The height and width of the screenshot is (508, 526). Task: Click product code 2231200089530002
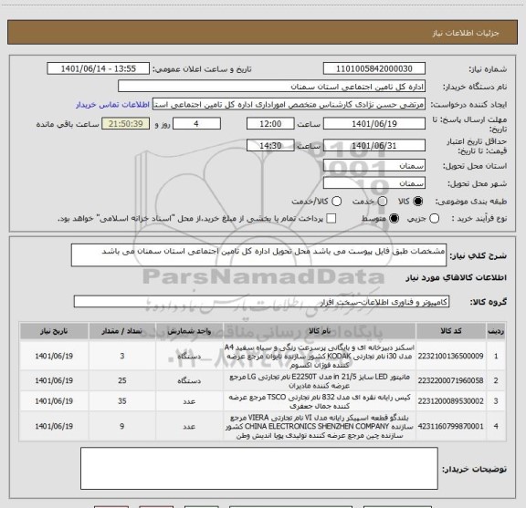pos(450,401)
